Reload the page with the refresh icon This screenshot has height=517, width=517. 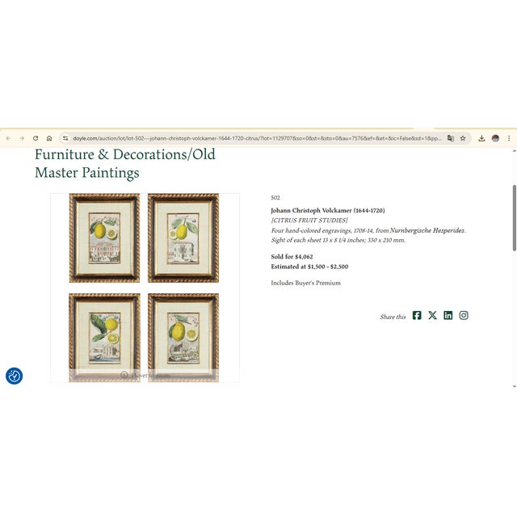(36, 138)
